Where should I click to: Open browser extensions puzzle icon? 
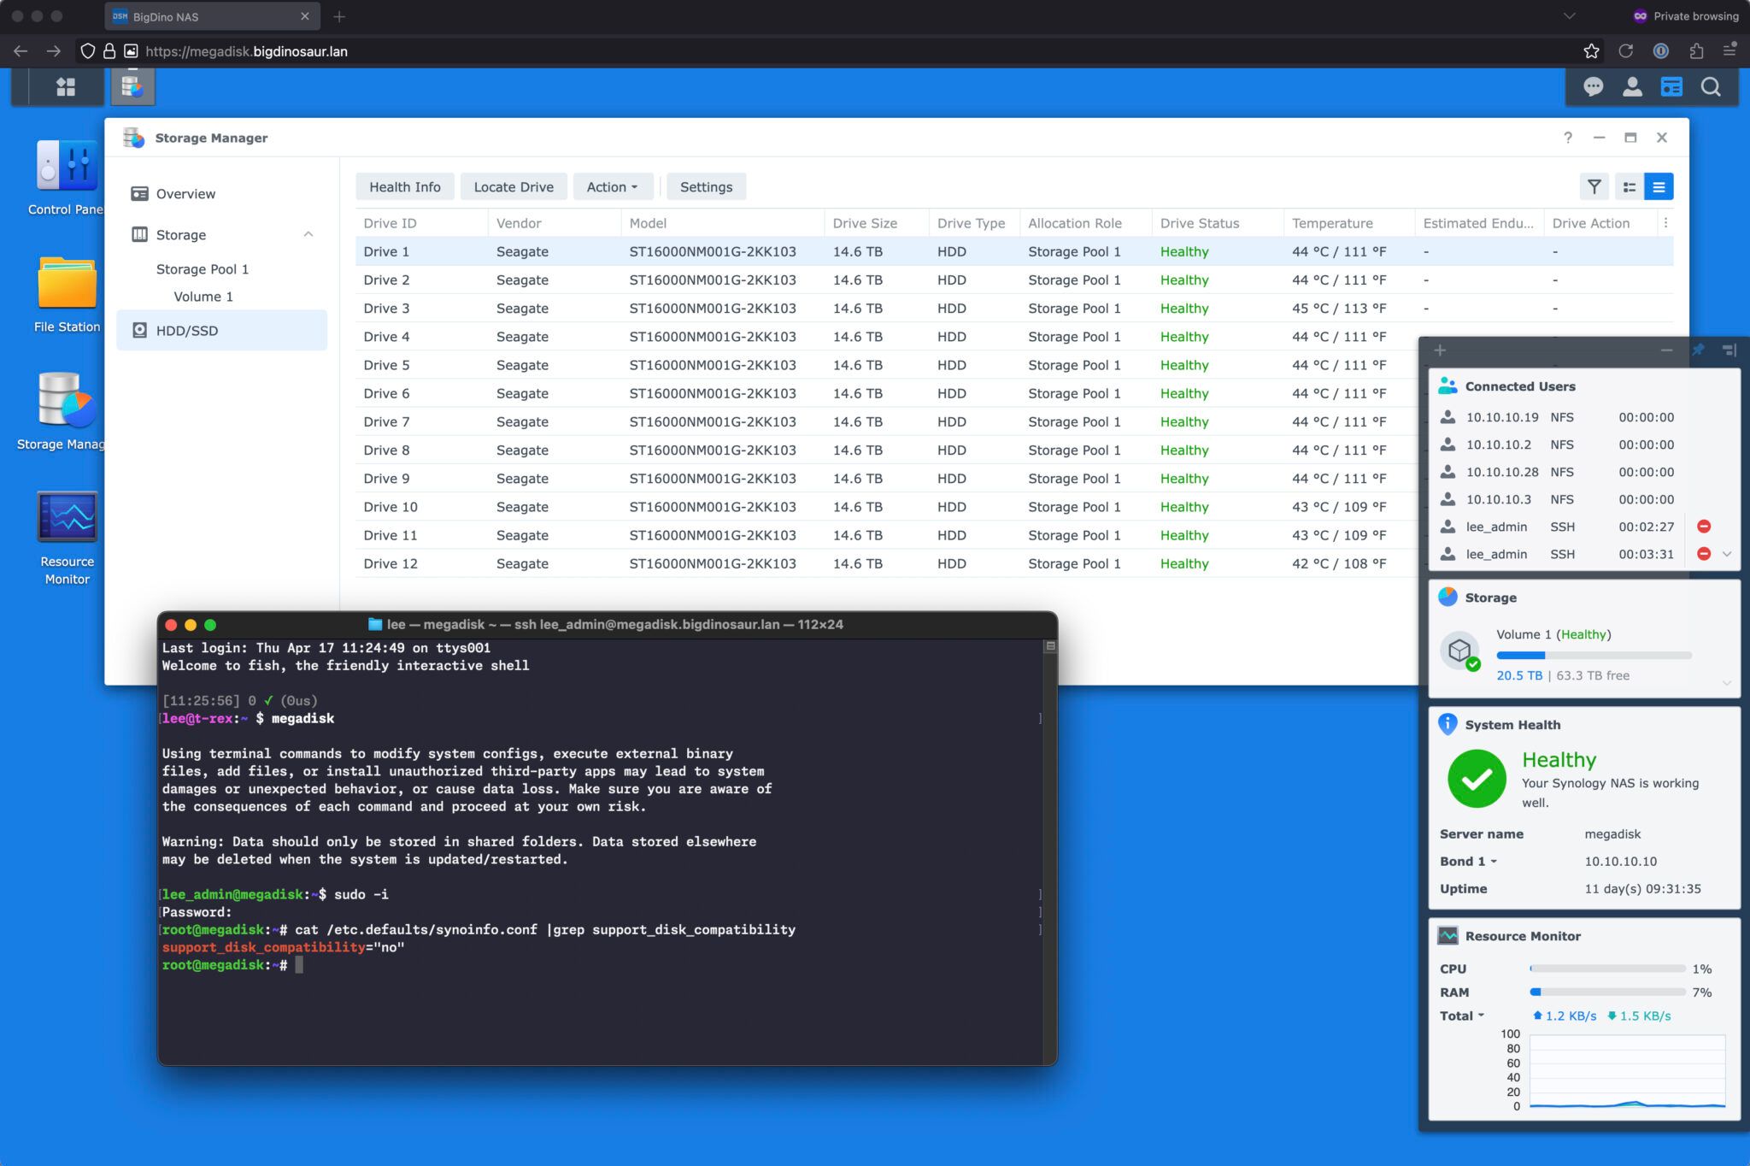click(x=1696, y=51)
